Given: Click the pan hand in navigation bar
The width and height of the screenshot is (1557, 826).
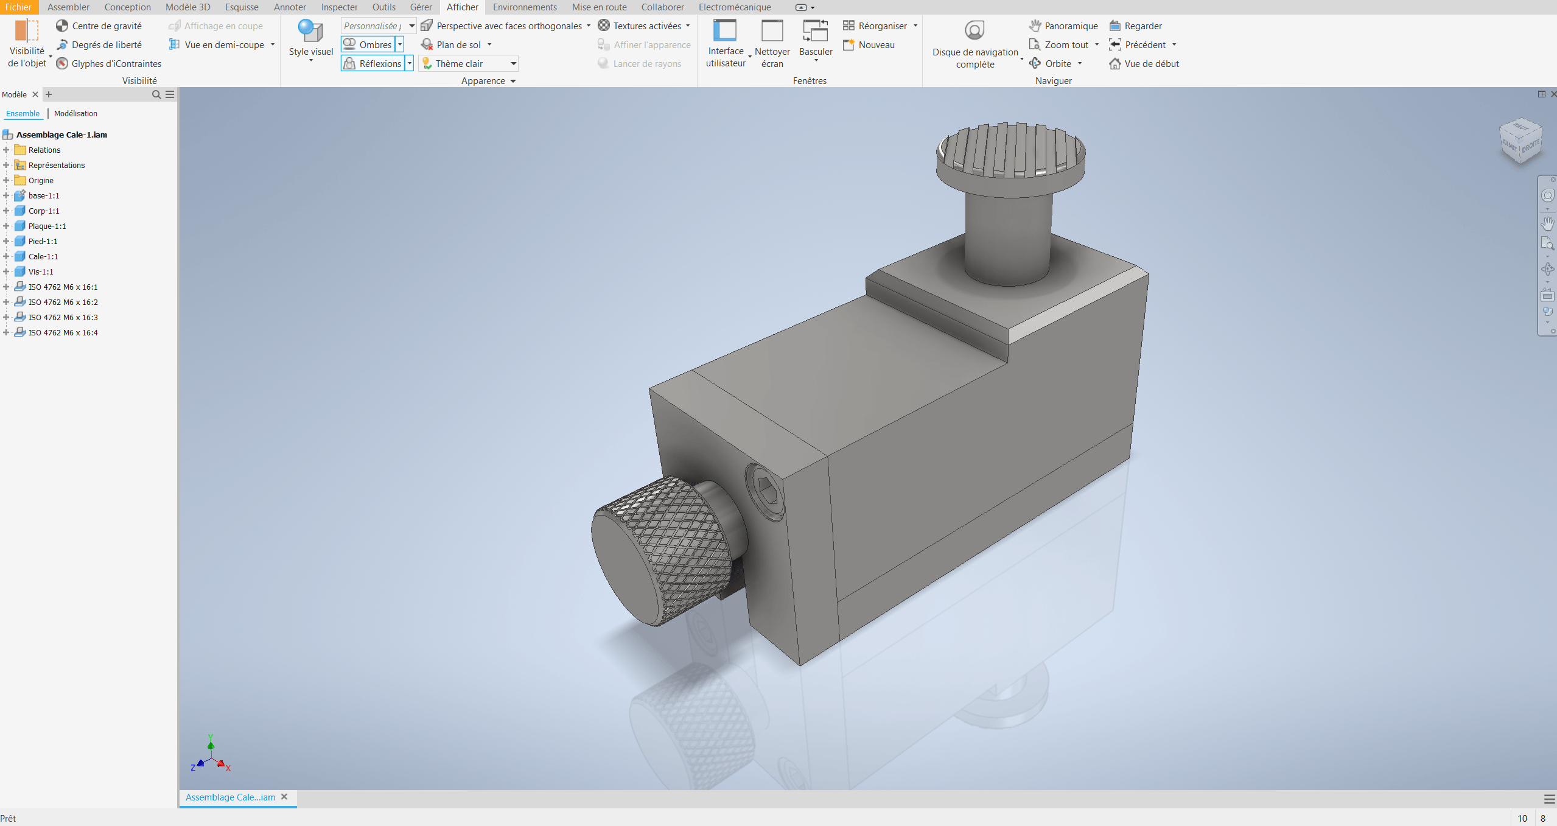Looking at the screenshot, I should [1548, 223].
